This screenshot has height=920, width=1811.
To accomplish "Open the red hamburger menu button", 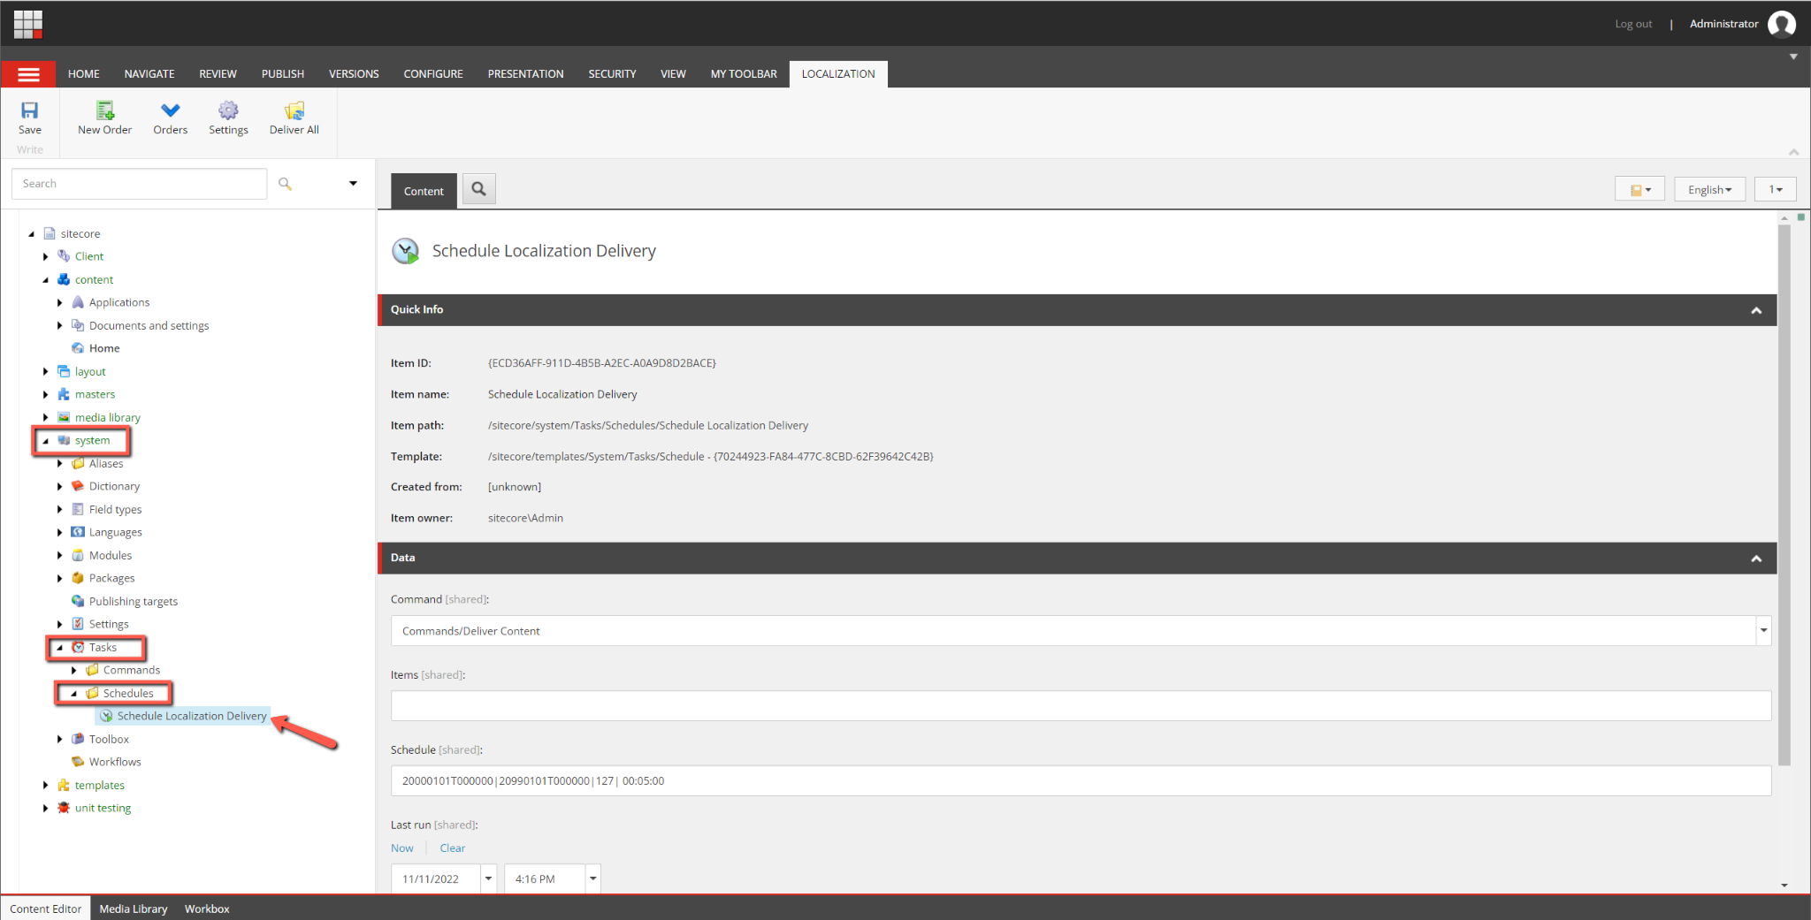I will (28, 74).
